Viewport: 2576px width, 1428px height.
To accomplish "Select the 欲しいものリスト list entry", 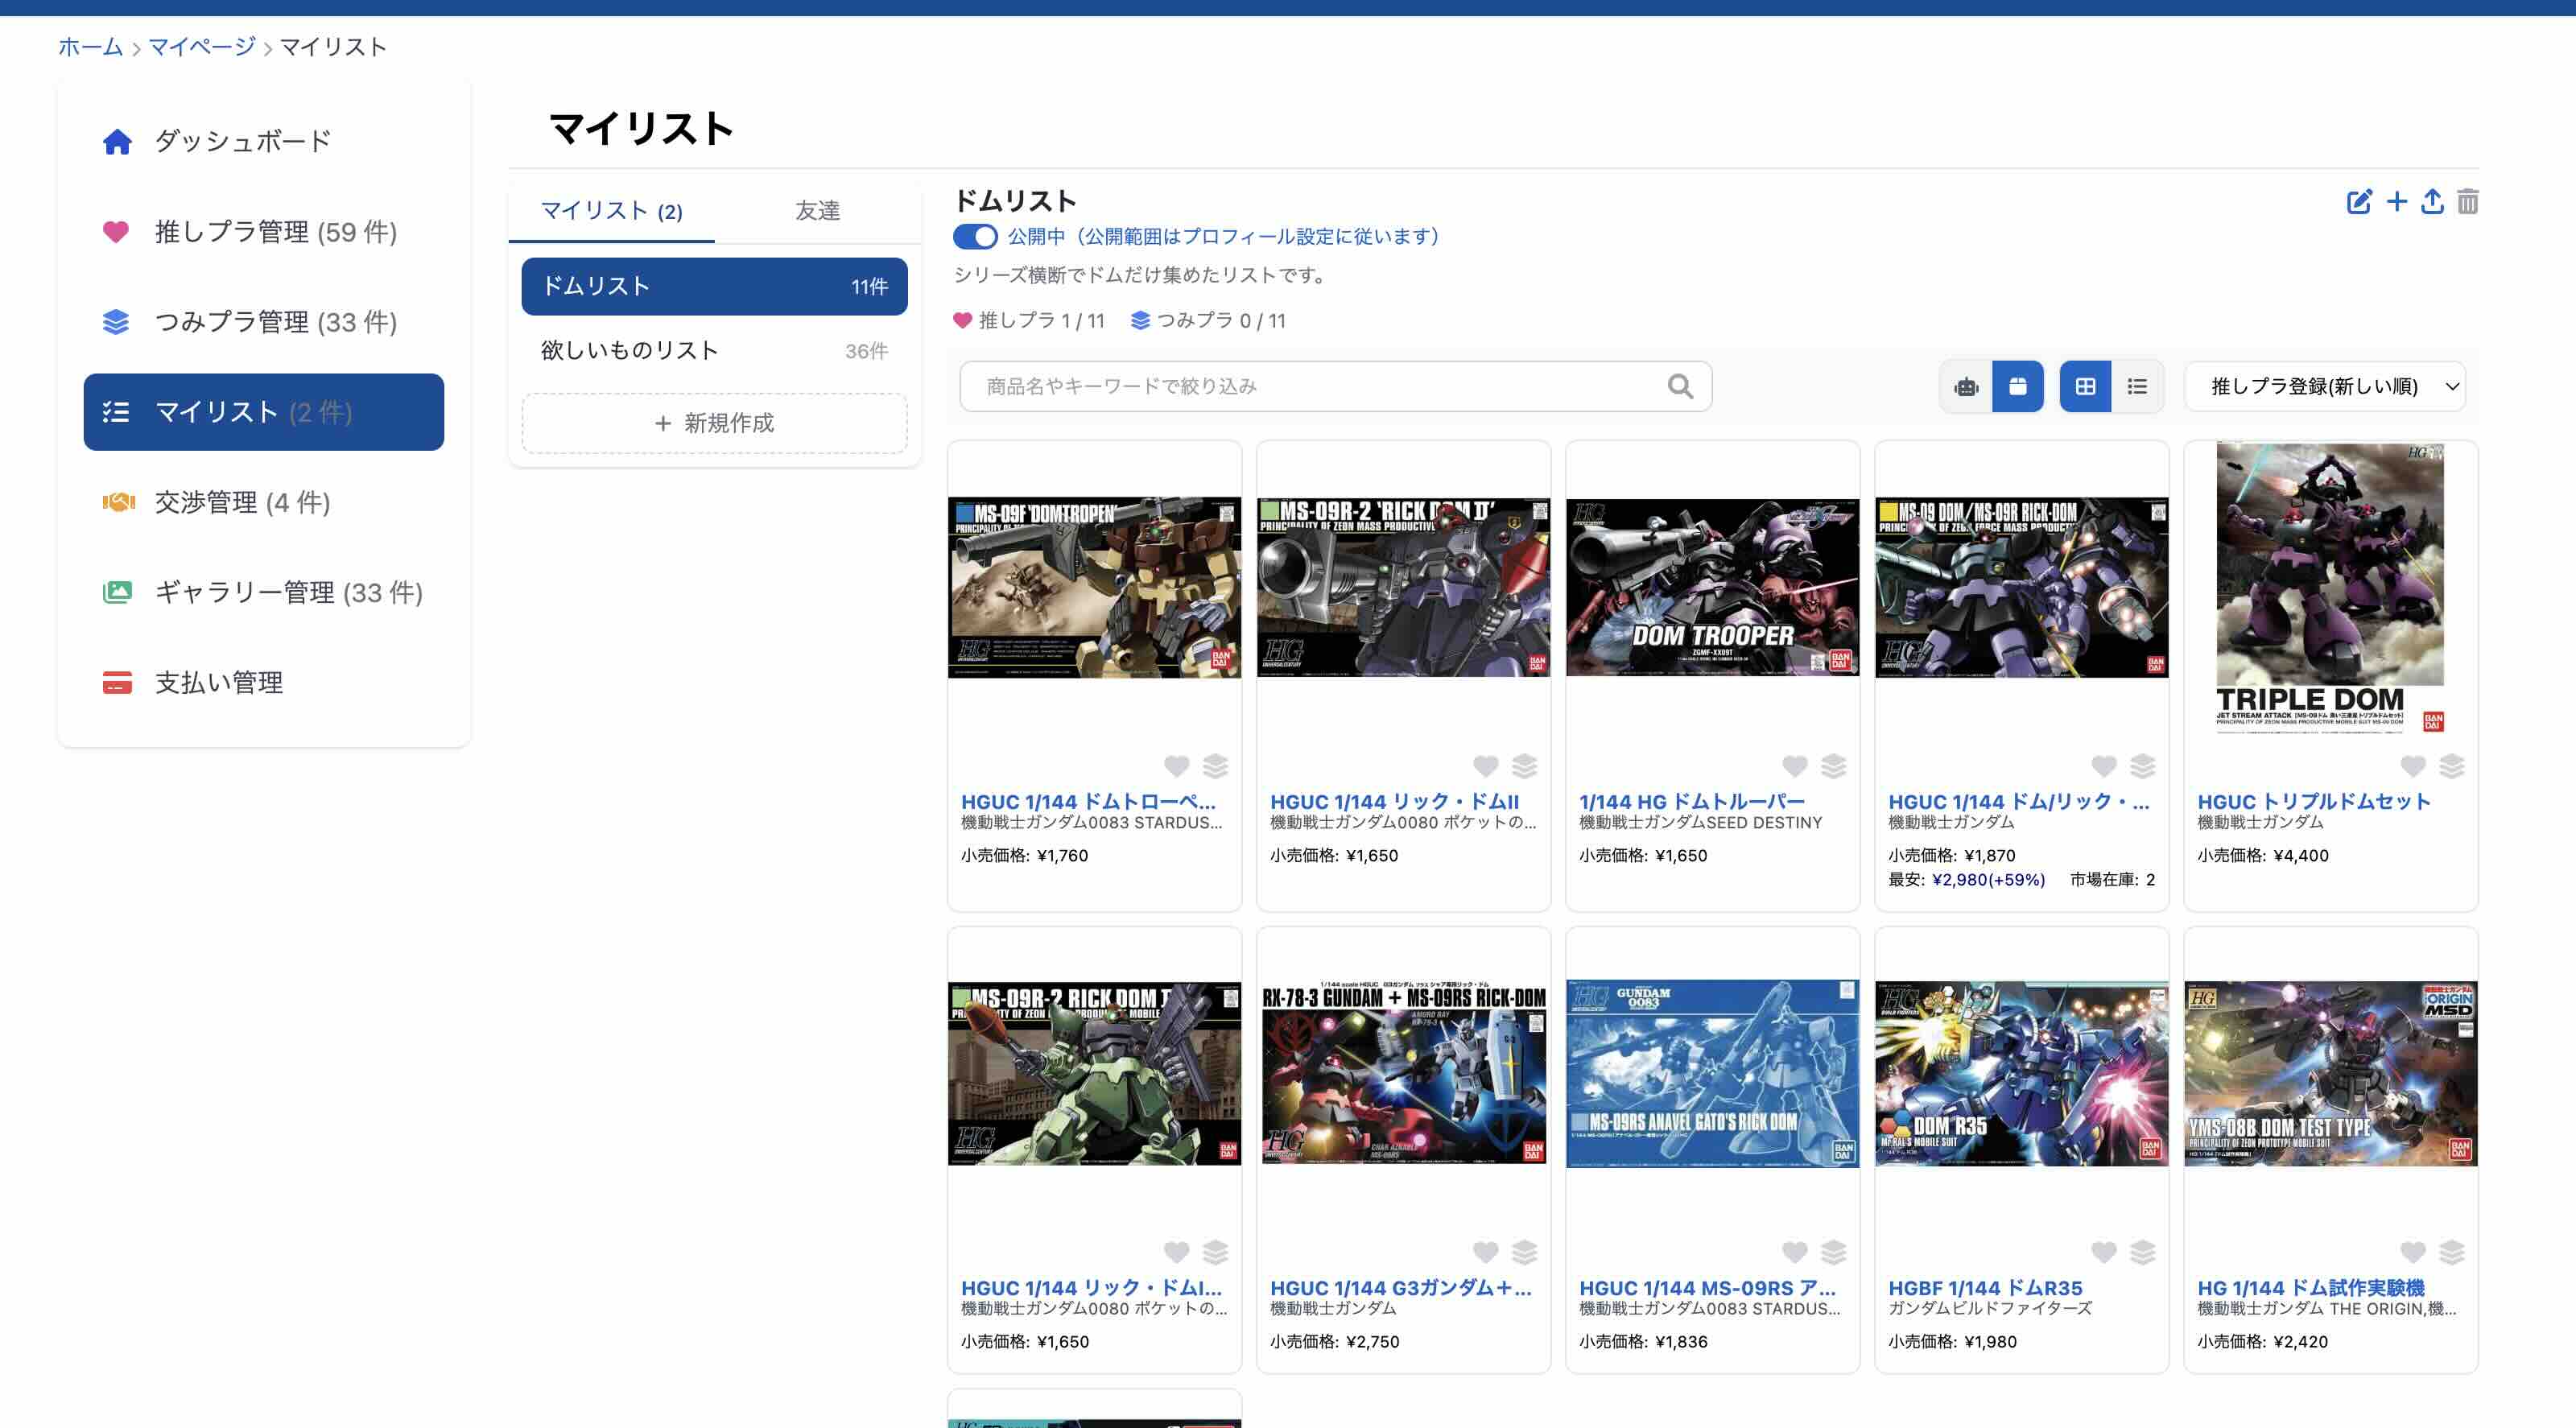I will (714, 351).
